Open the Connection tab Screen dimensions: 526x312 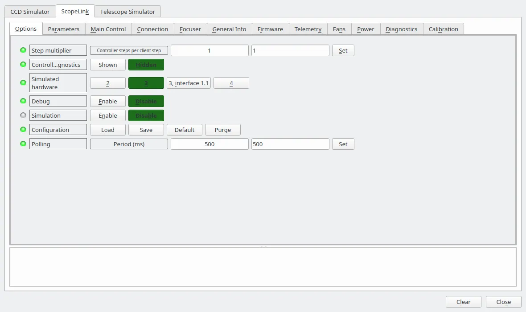tap(152, 29)
